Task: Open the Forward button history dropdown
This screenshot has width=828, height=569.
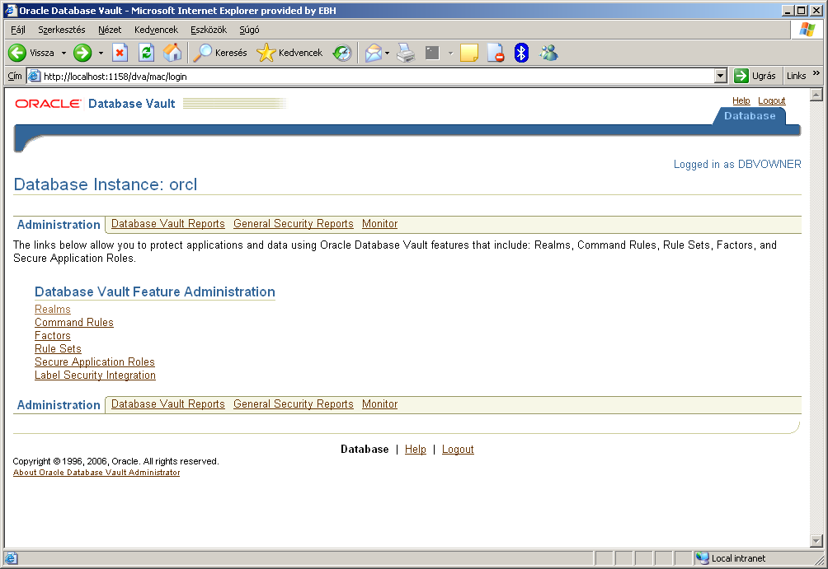Action: [101, 53]
